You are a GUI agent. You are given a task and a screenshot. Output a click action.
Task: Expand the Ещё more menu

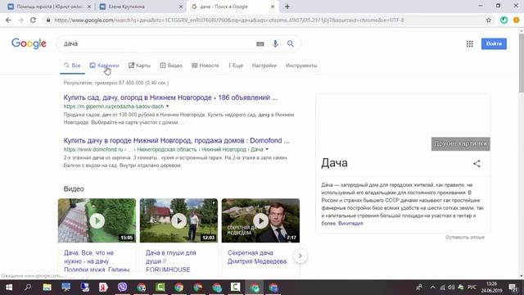[x=236, y=66]
